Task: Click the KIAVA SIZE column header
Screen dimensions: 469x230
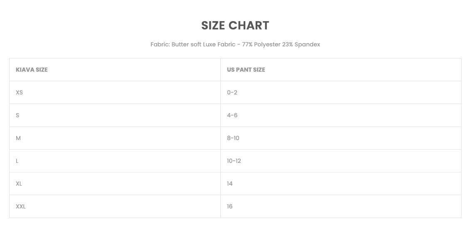Action: tap(32, 70)
